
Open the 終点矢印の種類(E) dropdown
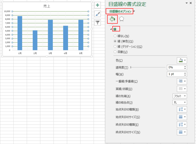(182, 124)
